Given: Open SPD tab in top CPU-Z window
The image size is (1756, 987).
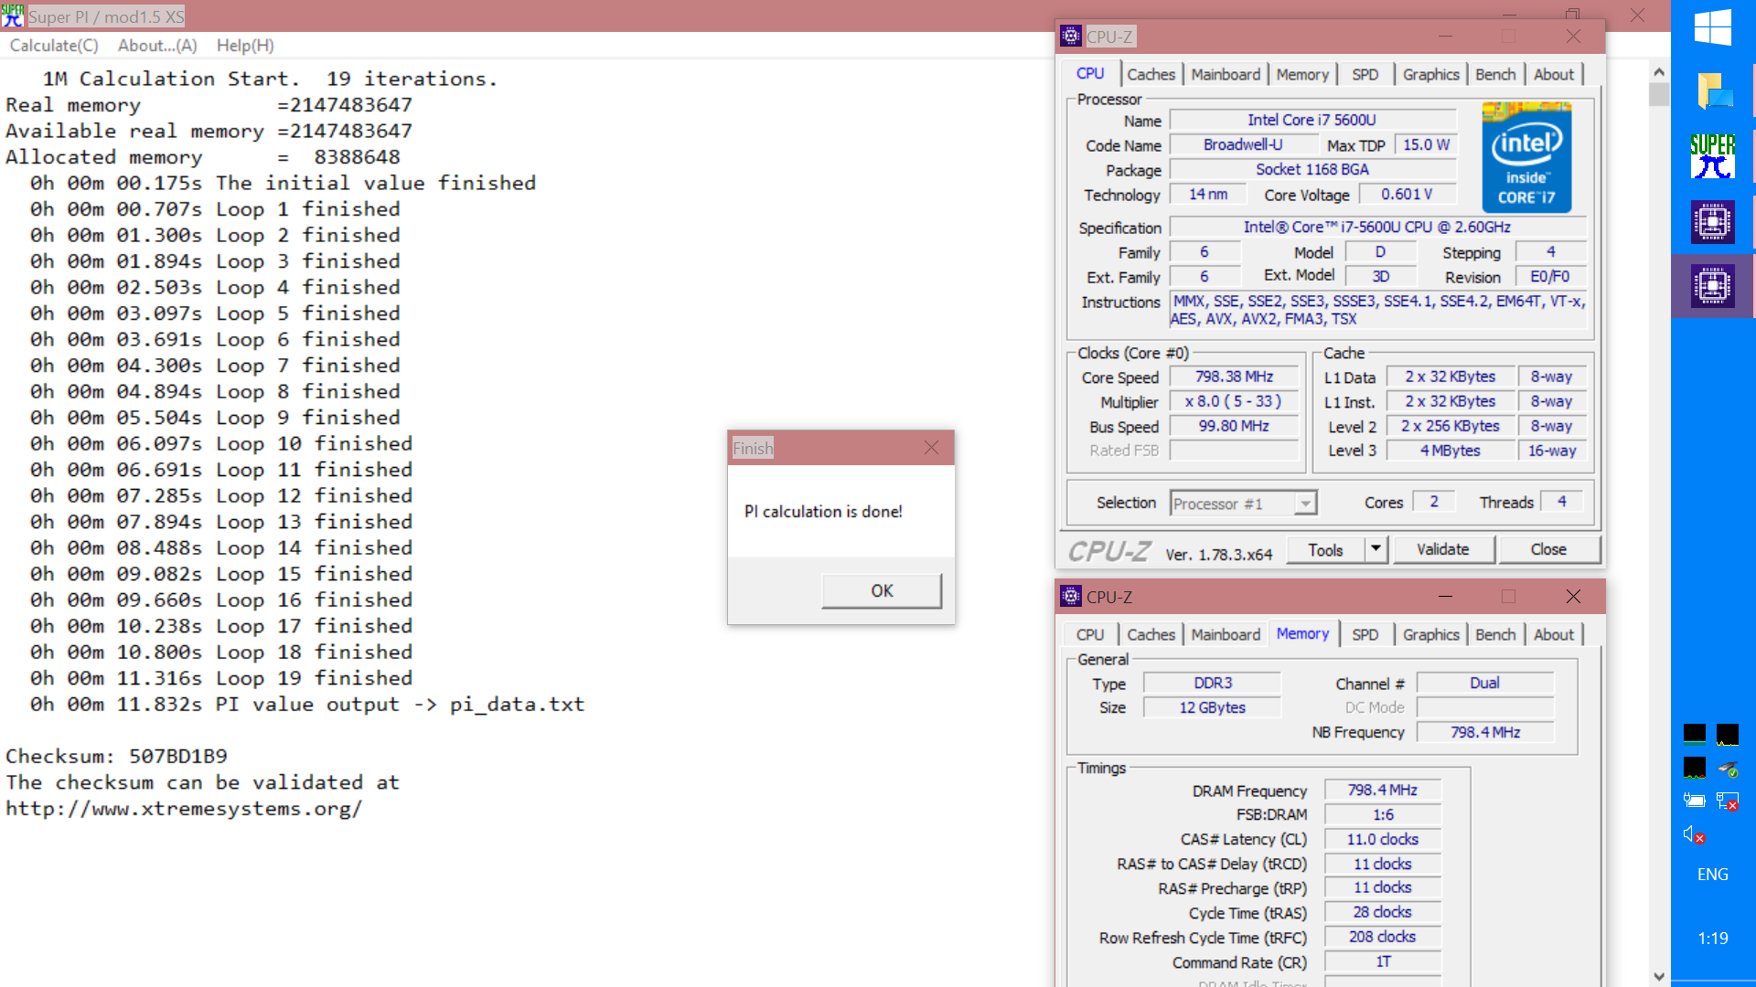Looking at the screenshot, I should tap(1365, 75).
